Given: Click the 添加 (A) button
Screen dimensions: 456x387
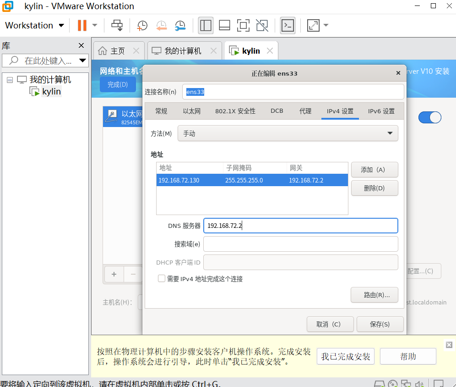Looking at the screenshot, I should pos(375,170).
